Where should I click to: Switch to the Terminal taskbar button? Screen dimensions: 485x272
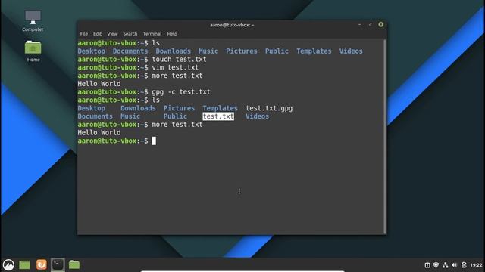click(58, 264)
